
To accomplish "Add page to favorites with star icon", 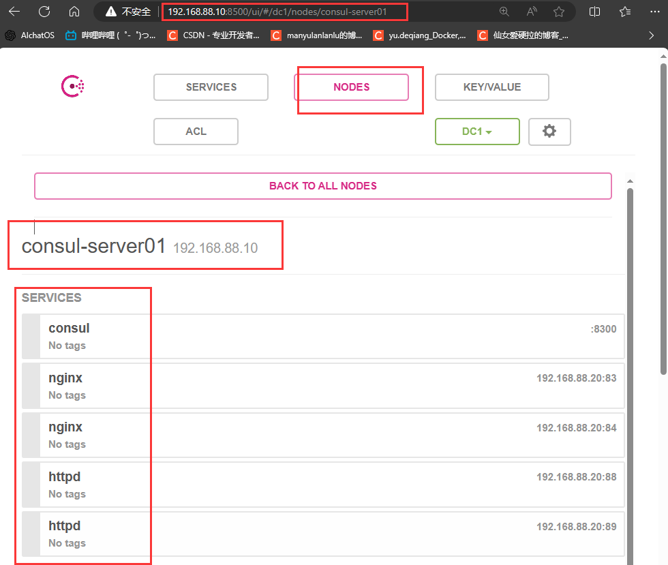I will click(x=559, y=12).
